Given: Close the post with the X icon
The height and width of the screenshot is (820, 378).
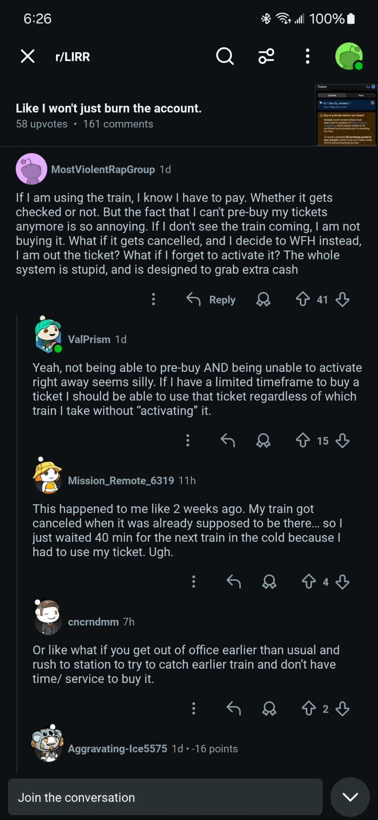Looking at the screenshot, I should (x=27, y=56).
